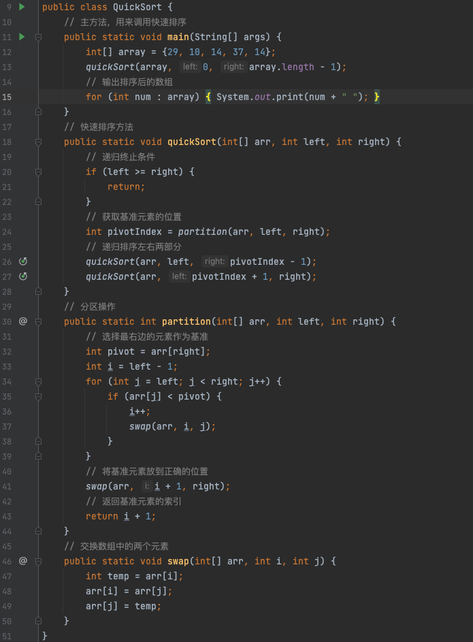Screen dimensions: 473x642
Task: Run the main method via gutter arrow
Action: click(x=22, y=37)
